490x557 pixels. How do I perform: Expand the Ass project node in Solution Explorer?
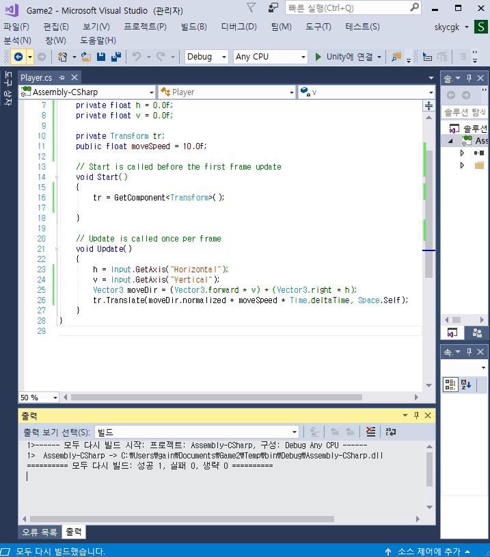[450, 141]
